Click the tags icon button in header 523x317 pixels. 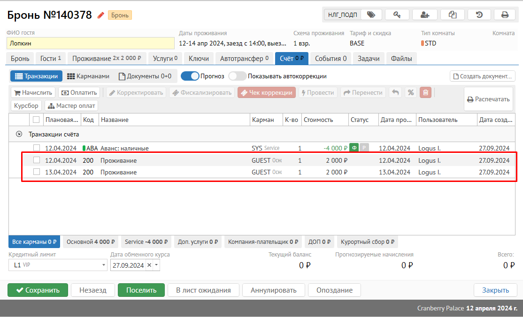[371, 15]
